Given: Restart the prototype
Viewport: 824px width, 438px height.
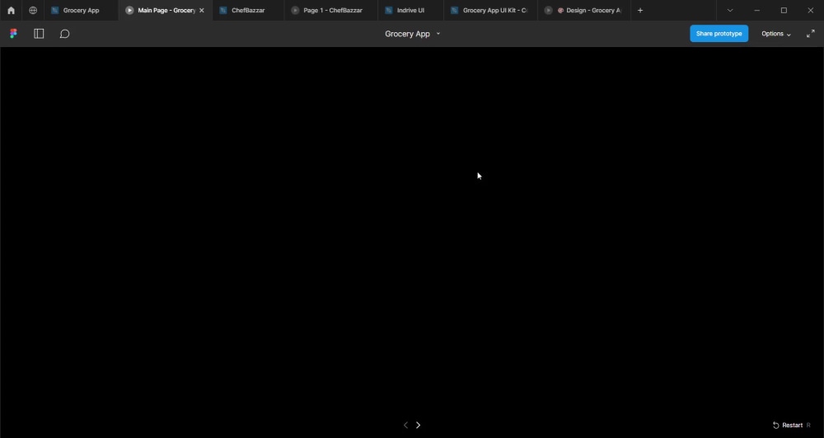Looking at the screenshot, I should pyautogui.click(x=791, y=425).
